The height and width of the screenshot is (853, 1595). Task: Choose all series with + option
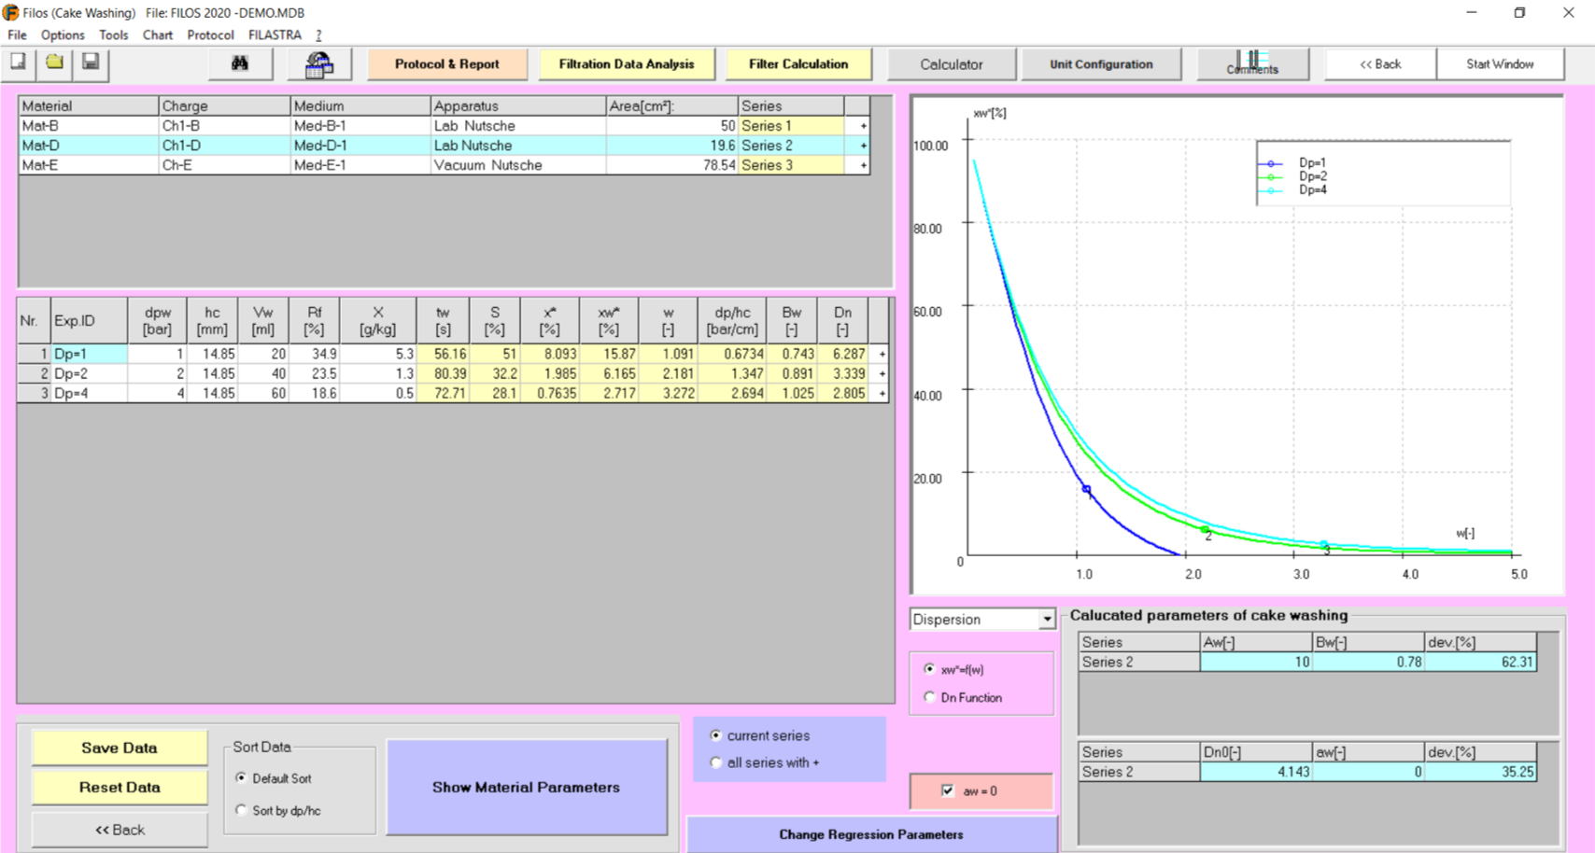[716, 762]
